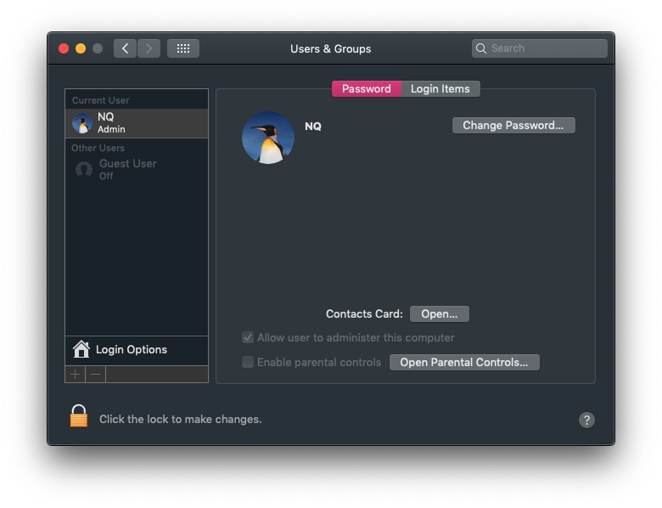
Task: Go forward with the right chevron button
Action: pos(149,48)
